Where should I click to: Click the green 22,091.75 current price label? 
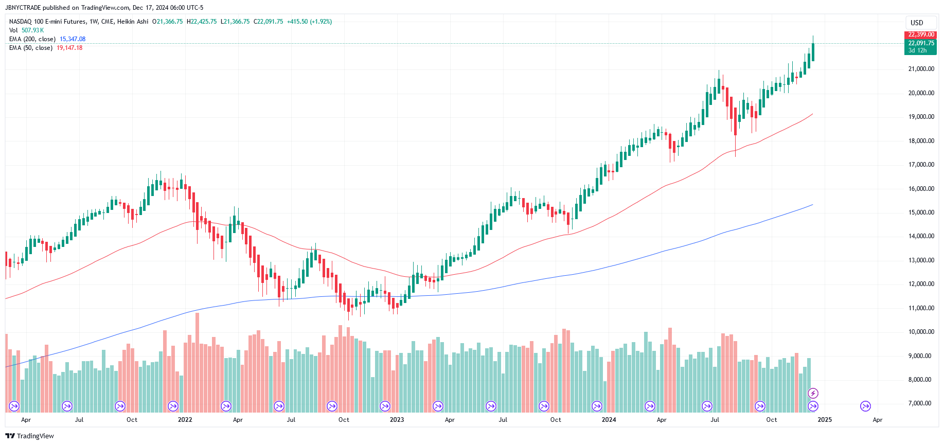click(920, 43)
